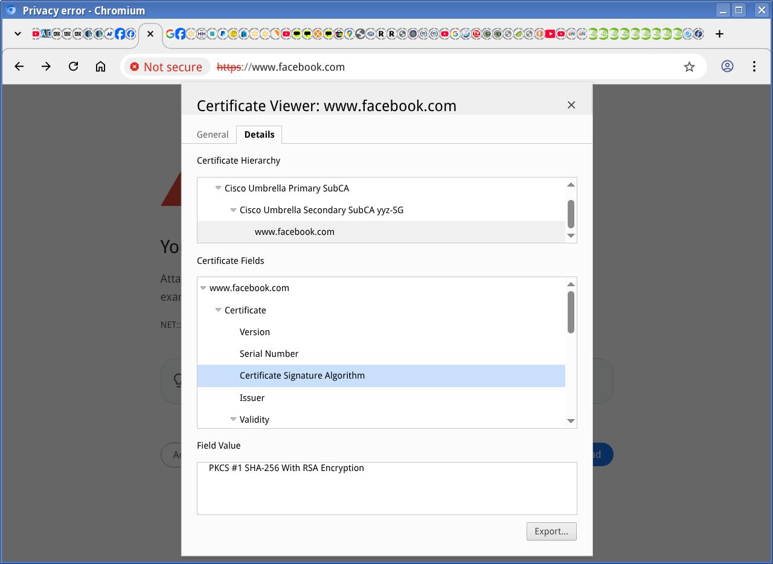Click the Not secure warning chip
The image size is (773, 564).
(x=167, y=66)
